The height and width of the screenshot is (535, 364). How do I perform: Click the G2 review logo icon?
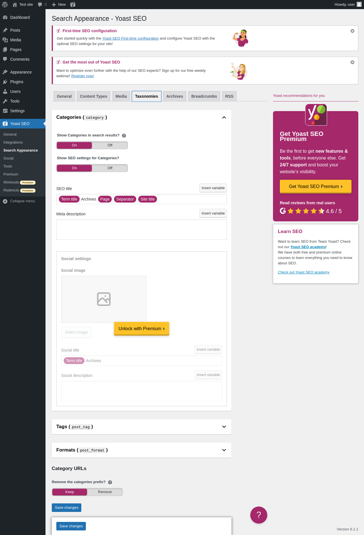(x=283, y=211)
